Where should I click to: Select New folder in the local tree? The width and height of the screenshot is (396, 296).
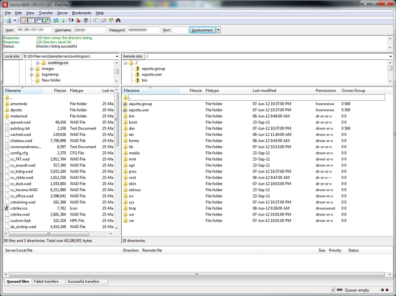click(51, 80)
